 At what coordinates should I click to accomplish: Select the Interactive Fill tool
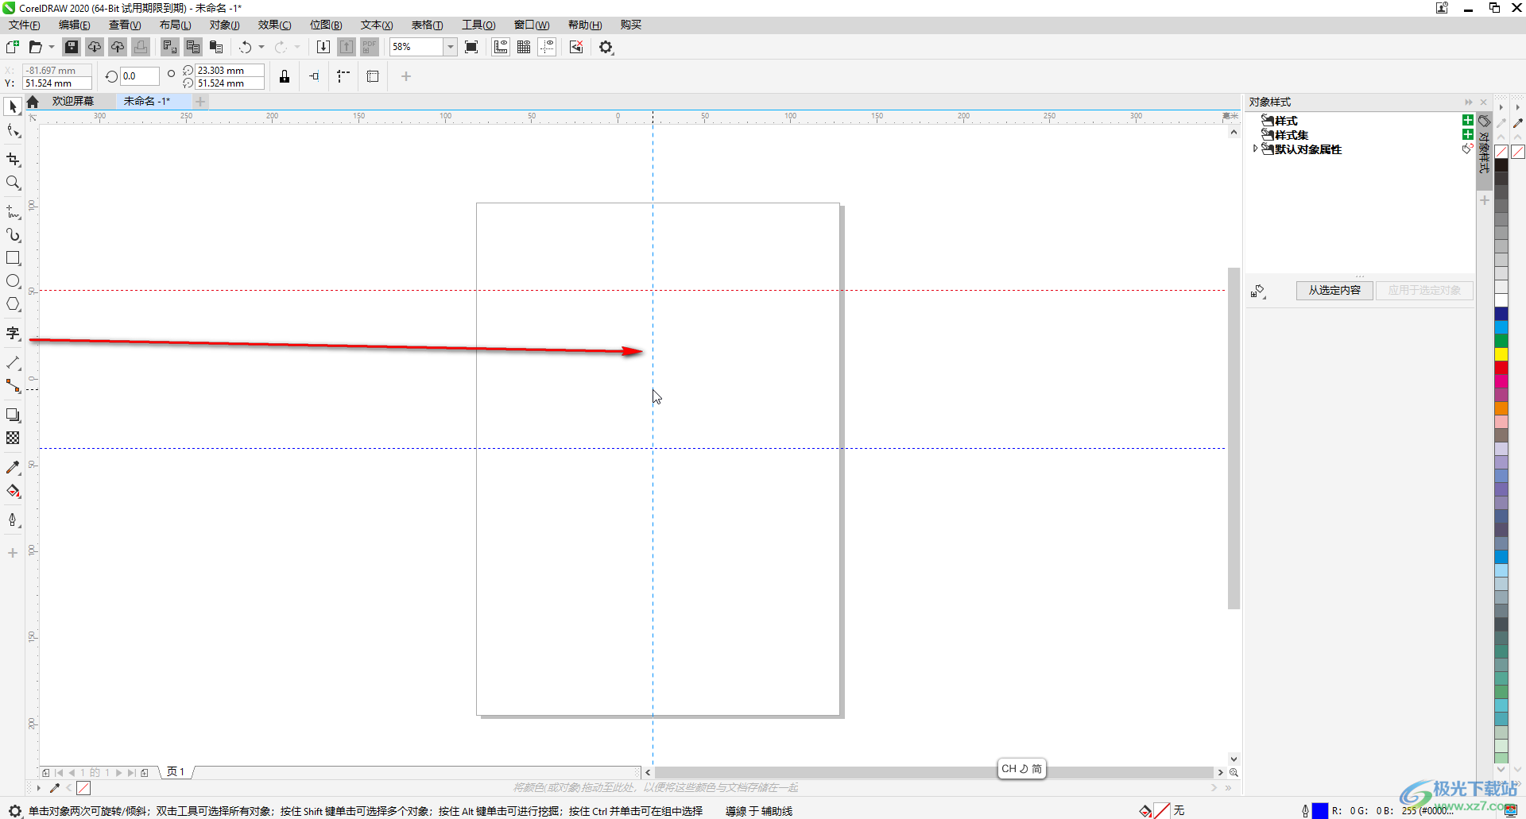[13, 491]
